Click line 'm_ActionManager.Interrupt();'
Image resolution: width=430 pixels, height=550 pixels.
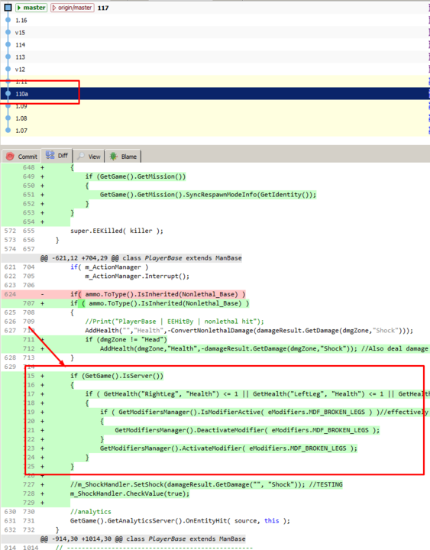pyautogui.click(x=137, y=277)
